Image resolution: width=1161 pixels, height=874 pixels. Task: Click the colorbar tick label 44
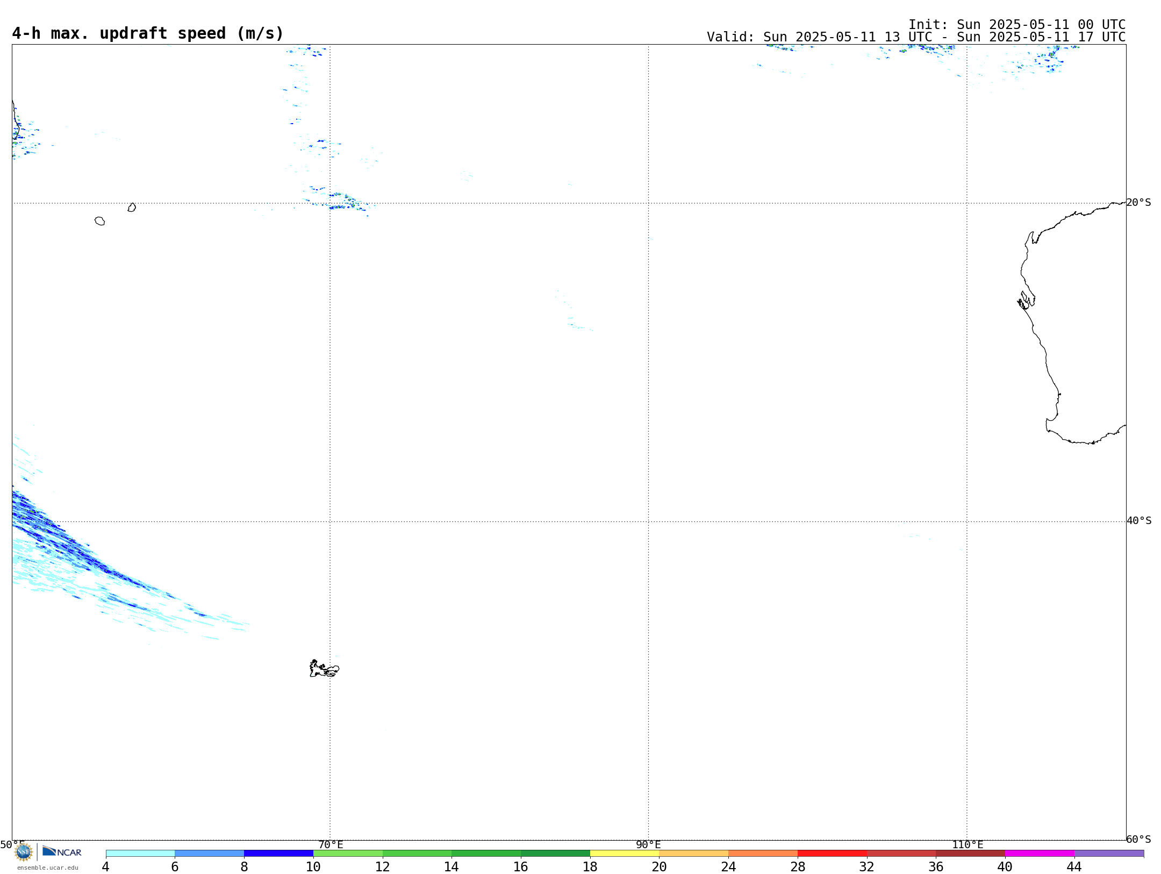pyautogui.click(x=1074, y=866)
